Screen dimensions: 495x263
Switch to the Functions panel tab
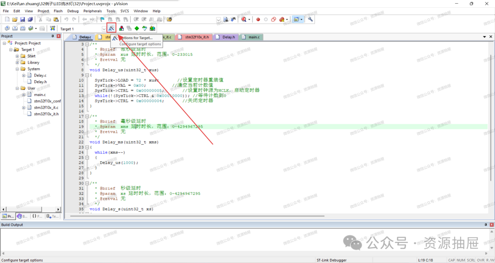37,216
